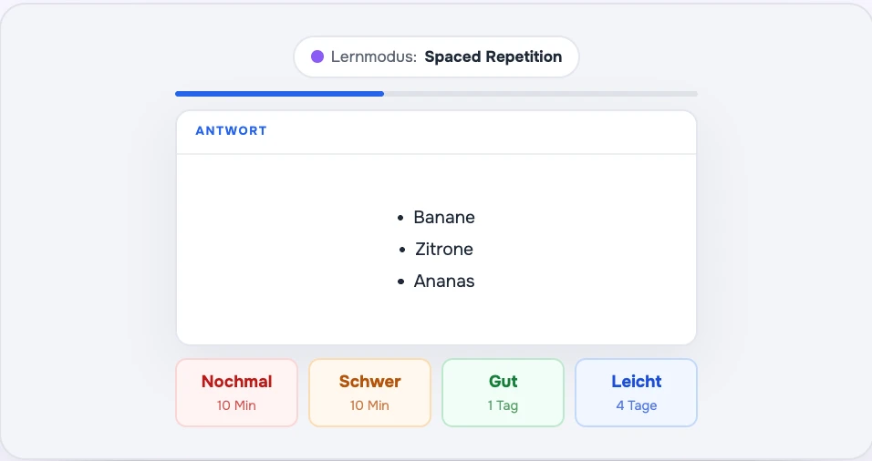Click the ANTWORT card header

tap(437, 131)
